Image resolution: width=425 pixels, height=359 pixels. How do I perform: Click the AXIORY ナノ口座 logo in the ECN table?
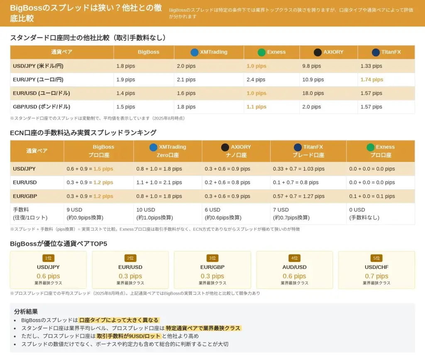pos(225,147)
